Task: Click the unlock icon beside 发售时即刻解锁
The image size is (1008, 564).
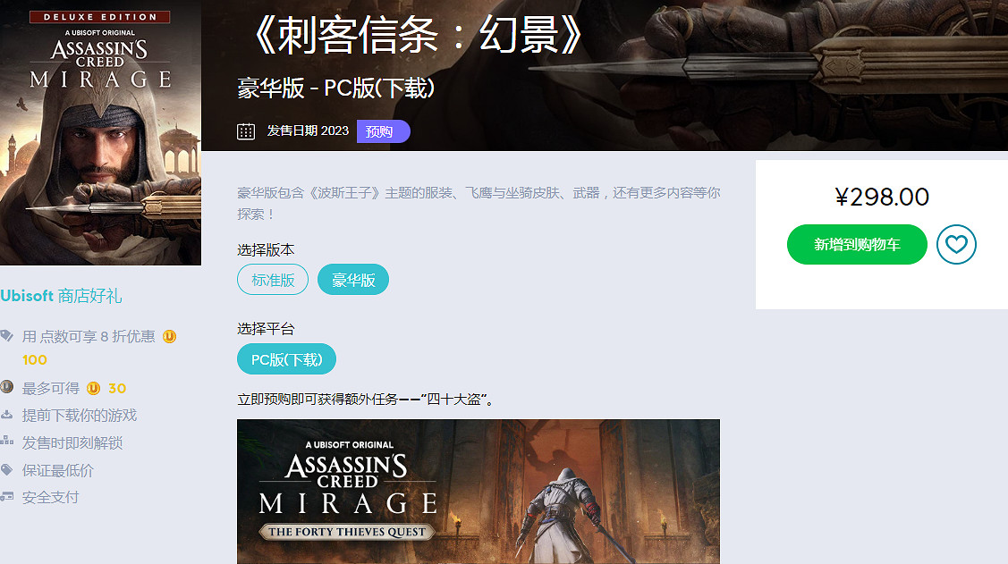Action: (6, 442)
